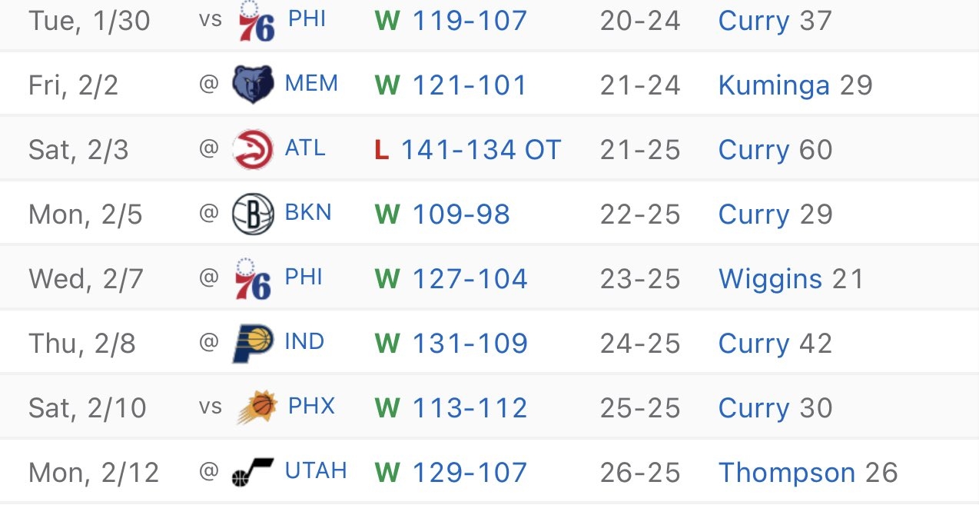Viewport: 979px width, 505px height.
Task: Open Curry link in 60-point game row
Action: pyautogui.click(x=754, y=150)
